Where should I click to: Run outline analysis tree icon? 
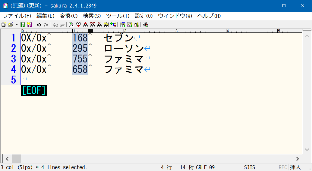(113, 25)
